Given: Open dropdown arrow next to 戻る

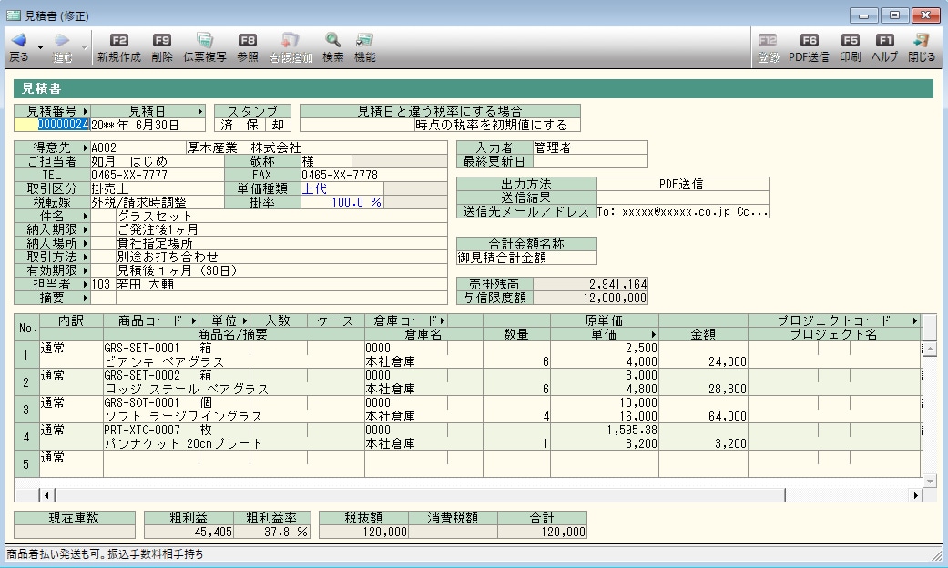Looking at the screenshot, I should tap(41, 46).
